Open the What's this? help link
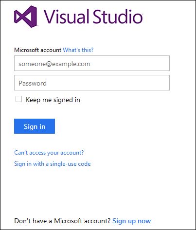Image resolution: width=196 pixels, height=230 pixels. [x=78, y=50]
